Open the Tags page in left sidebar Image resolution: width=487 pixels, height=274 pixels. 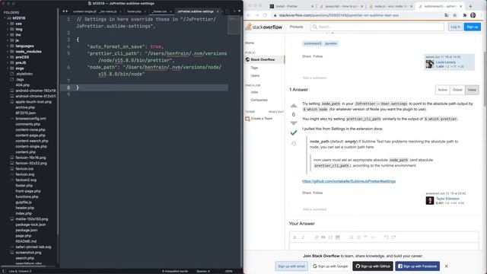[254, 68]
